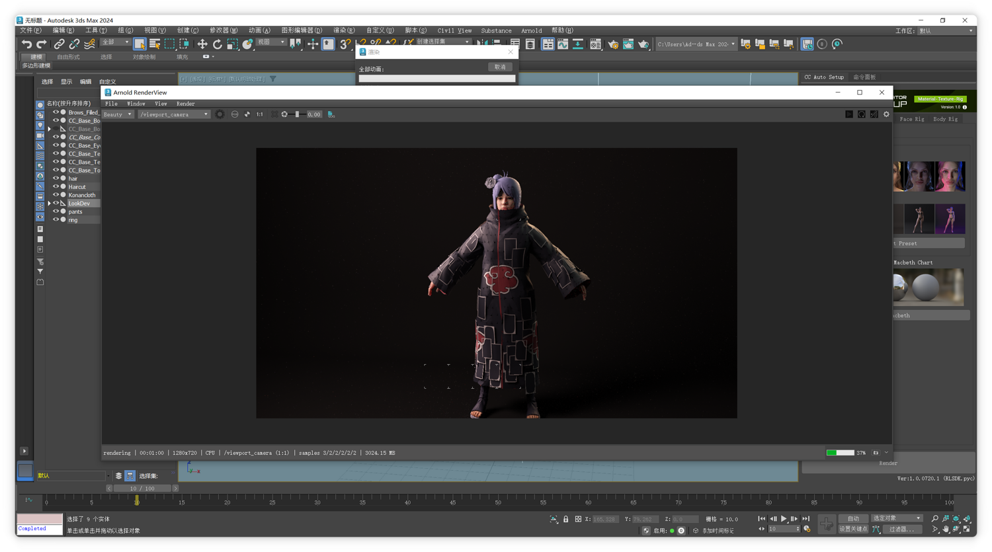Viewport: 992px width, 552px height.
Task: Open the /viewport_camera camera dropdown
Action: pyautogui.click(x=173, y=114)
